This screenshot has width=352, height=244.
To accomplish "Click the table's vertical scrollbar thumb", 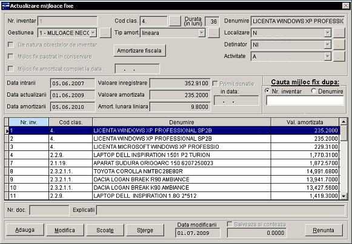I will pyautogui.click(x=344, y=133).
